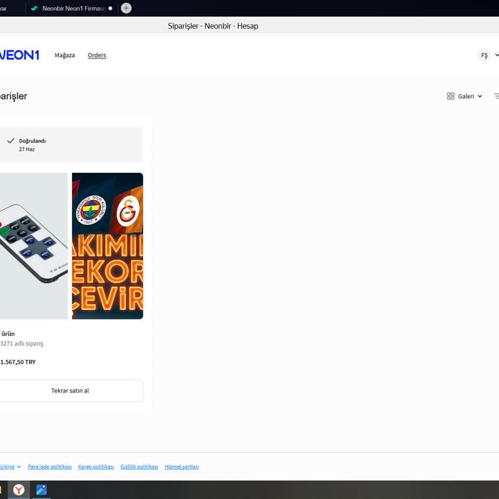Open the sort filter lines icon
499x499 pixels.
point(496,96)
